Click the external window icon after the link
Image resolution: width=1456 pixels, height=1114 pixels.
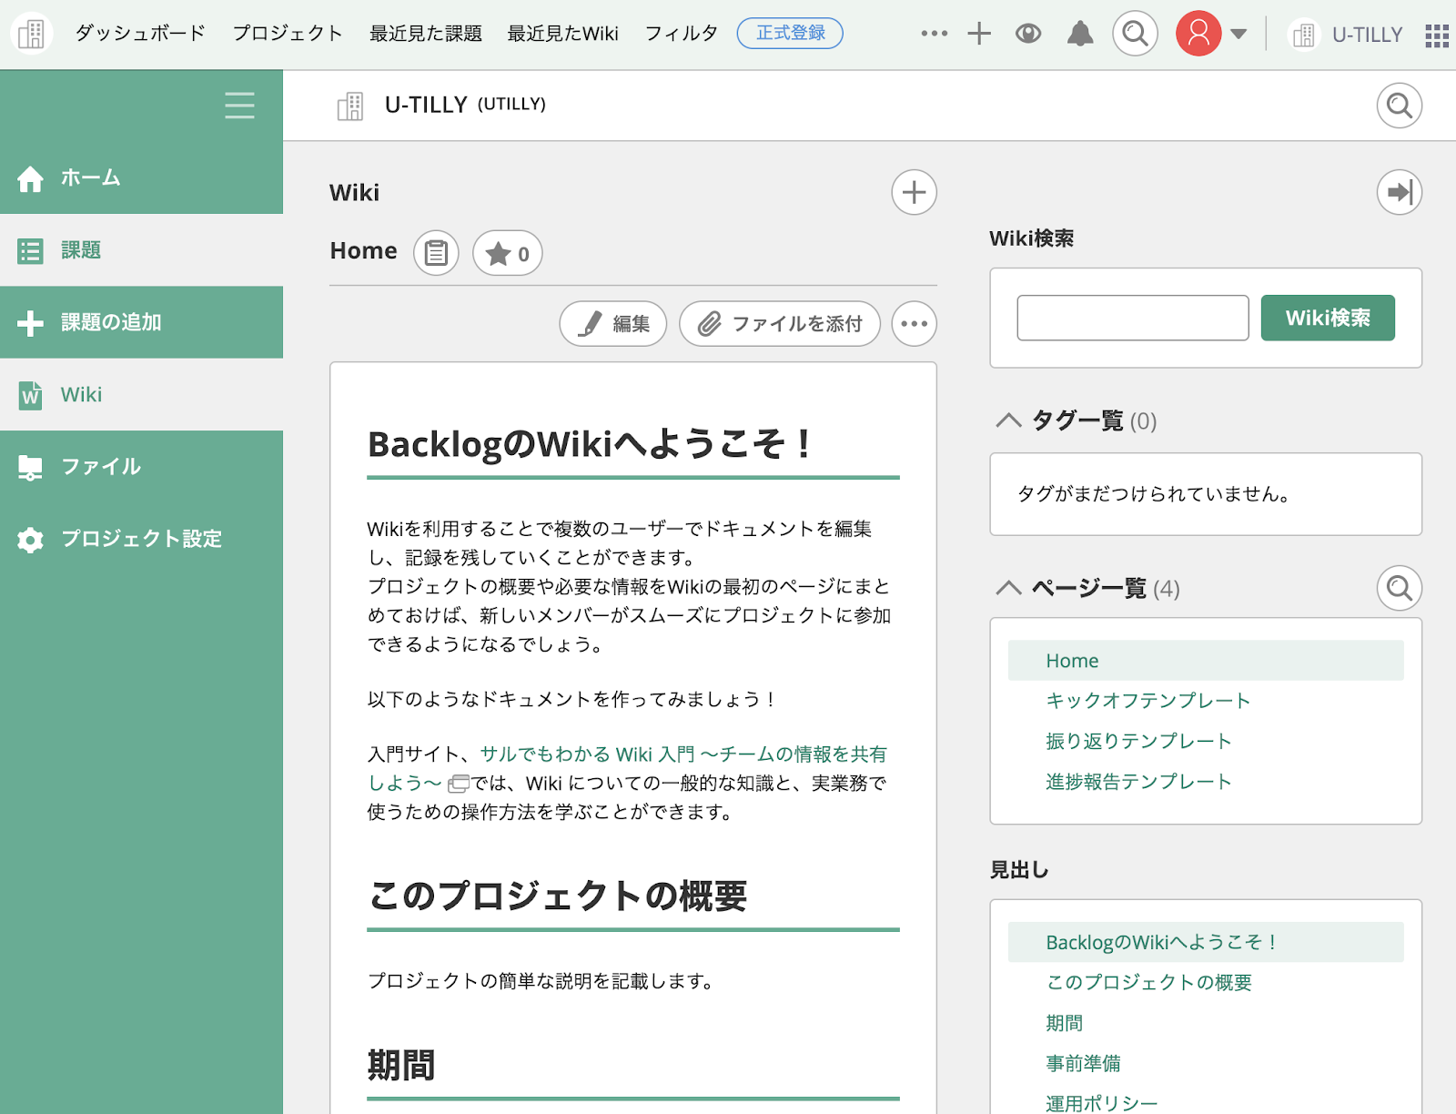click(x=459, y=784)
